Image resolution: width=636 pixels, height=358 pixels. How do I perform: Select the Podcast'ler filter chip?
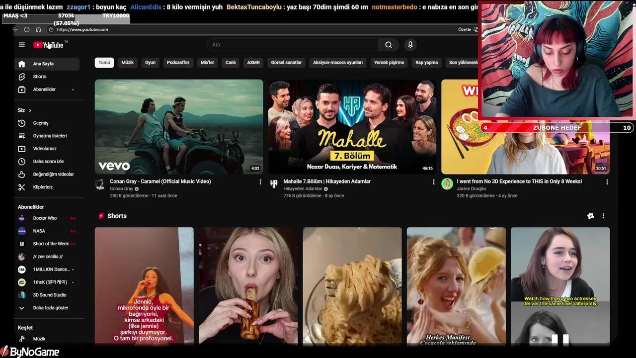click(178, 63)
